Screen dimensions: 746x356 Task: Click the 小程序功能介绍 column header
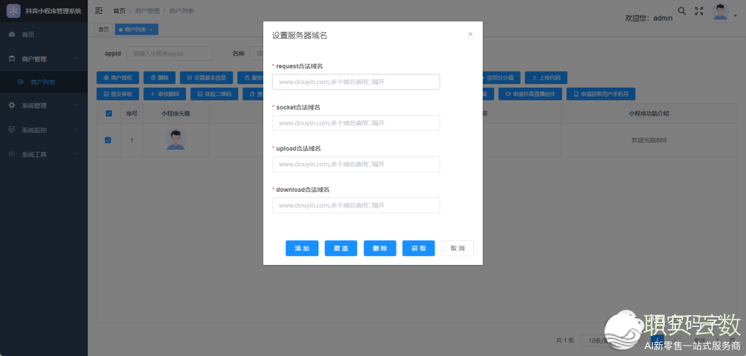click(x=649, y=114)
